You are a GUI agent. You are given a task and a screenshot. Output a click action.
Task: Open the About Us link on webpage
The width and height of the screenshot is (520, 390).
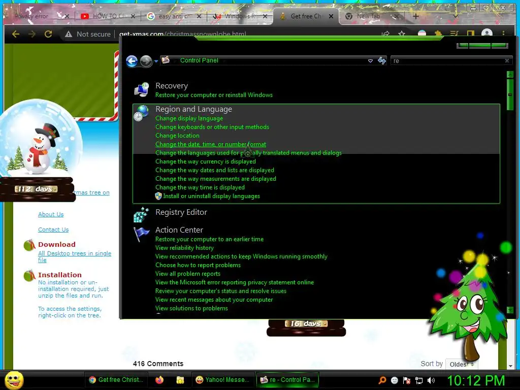click(51, 214)
